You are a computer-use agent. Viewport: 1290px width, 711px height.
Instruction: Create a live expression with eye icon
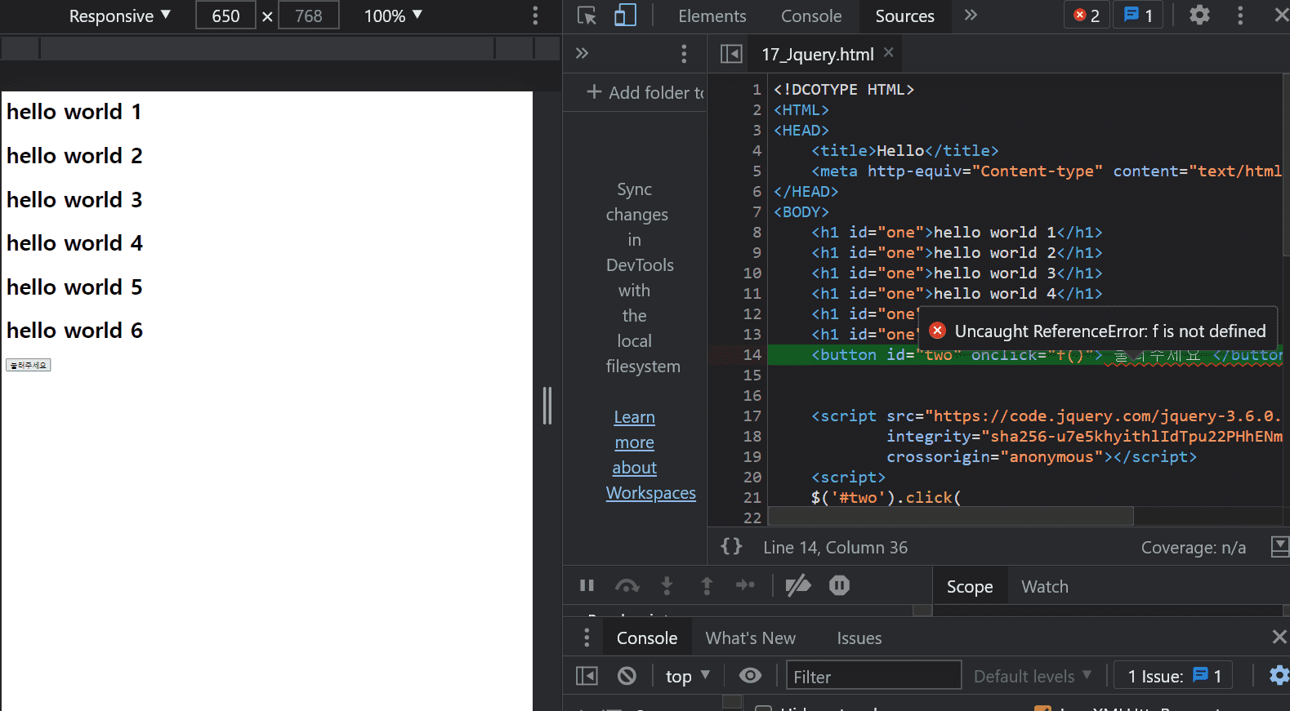point(750,675)
